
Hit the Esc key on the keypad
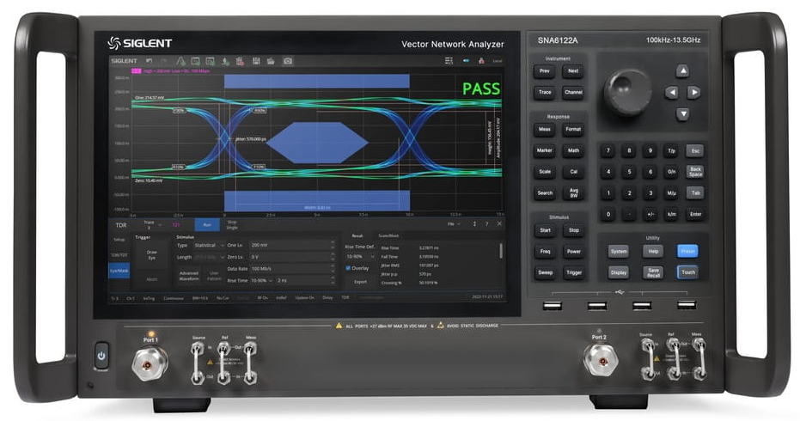pos(695,150)
